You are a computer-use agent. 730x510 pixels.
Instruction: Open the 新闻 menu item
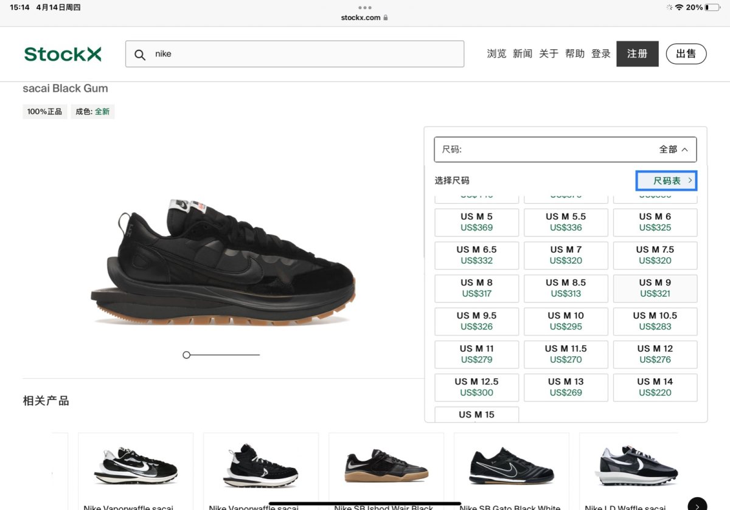[523, 54]
